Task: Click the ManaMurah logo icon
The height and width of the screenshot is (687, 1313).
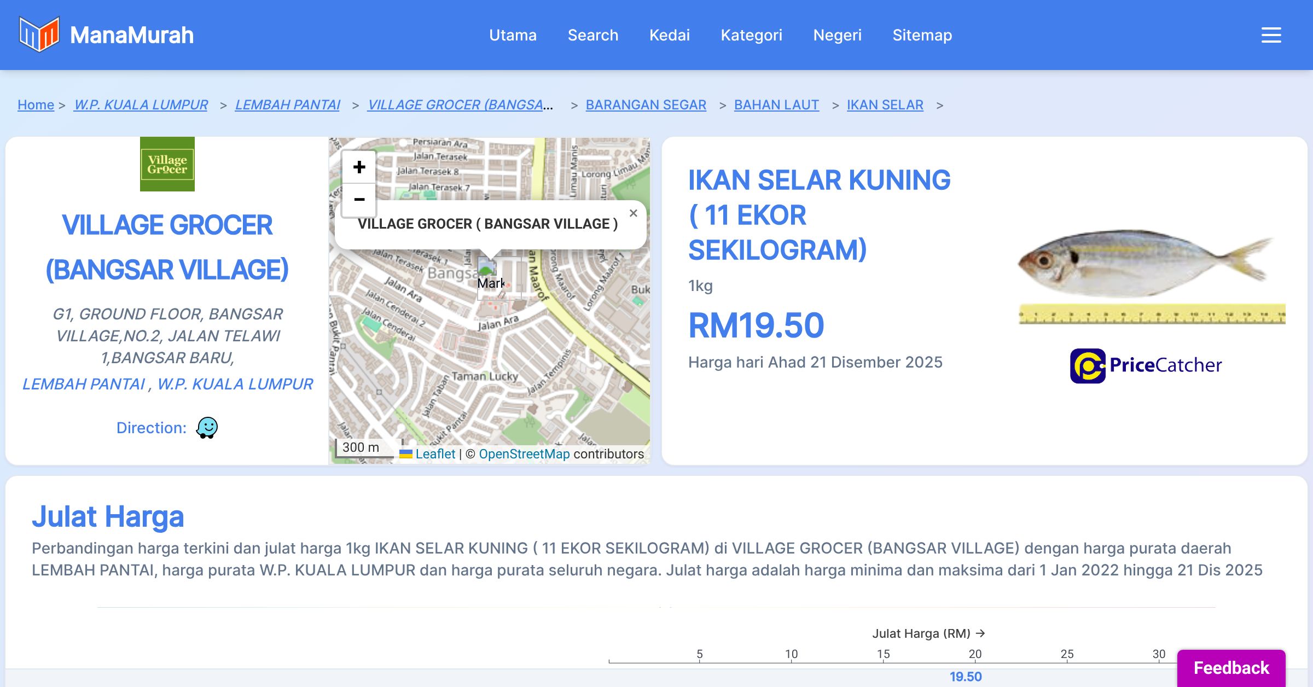Action: click(x=39, y=34)
